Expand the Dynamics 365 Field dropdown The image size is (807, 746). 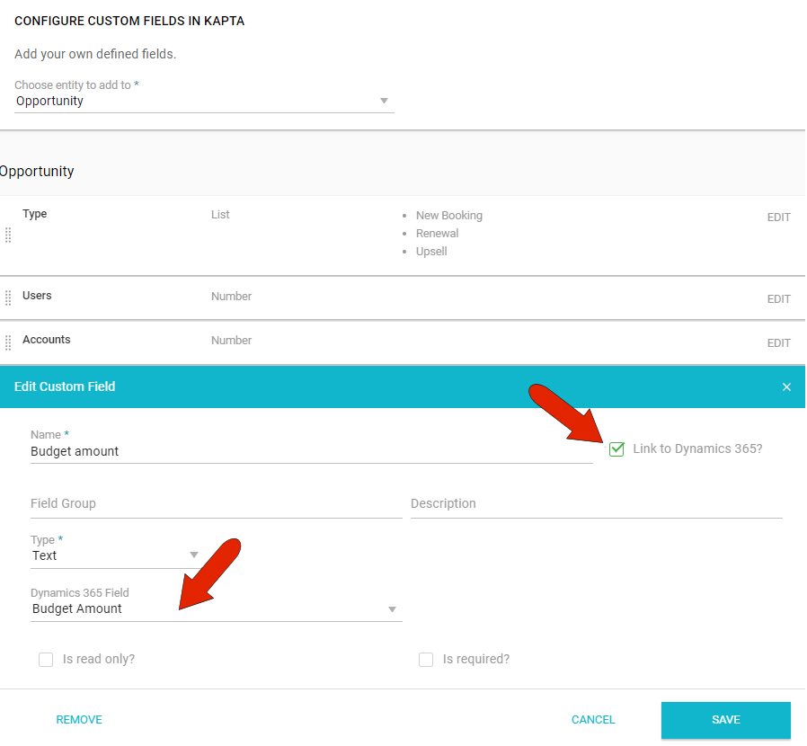click(x=392, y=608)
